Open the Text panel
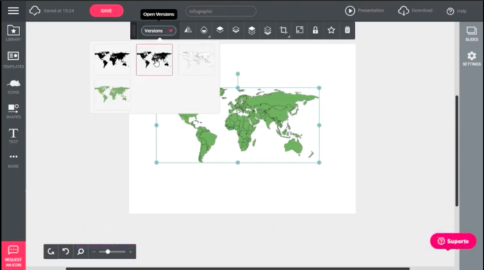This screenshot has height=270, width=484. [13, 136]
